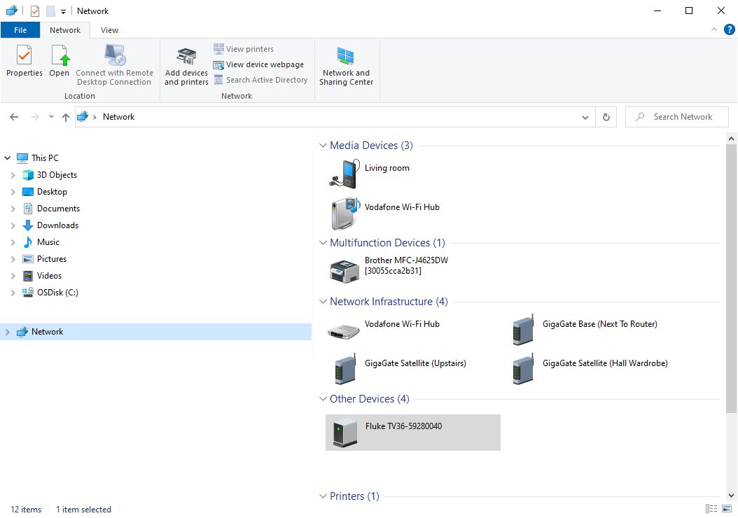Click the vertical scrollbar thumb
The image size is (738, 518).
click(731, 279)
